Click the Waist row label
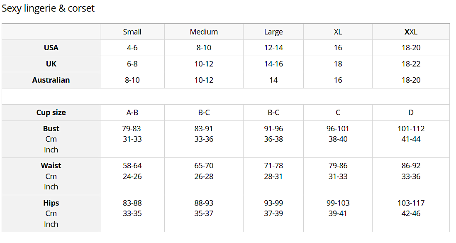 (51, 166)
